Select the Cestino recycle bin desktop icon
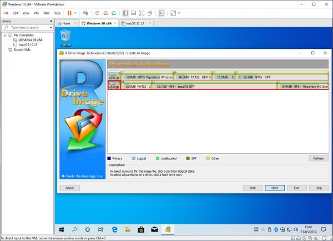The height and width of the screenshot is (241, 333). point(65,38)
